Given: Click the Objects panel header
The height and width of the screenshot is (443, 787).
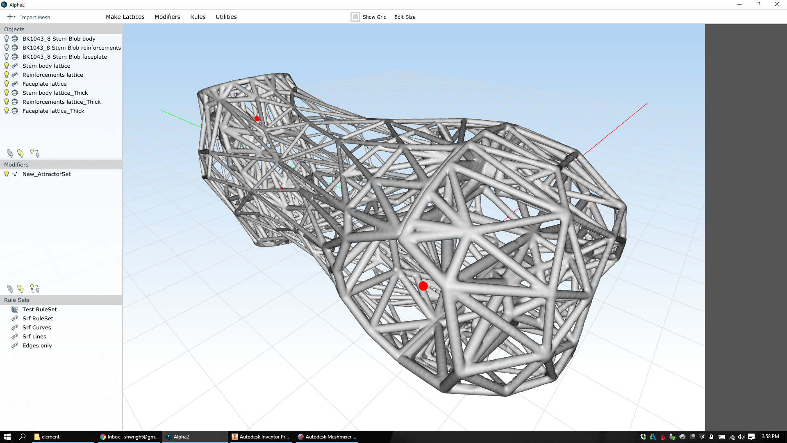Looking at the screenshot, I should [61, 29].
